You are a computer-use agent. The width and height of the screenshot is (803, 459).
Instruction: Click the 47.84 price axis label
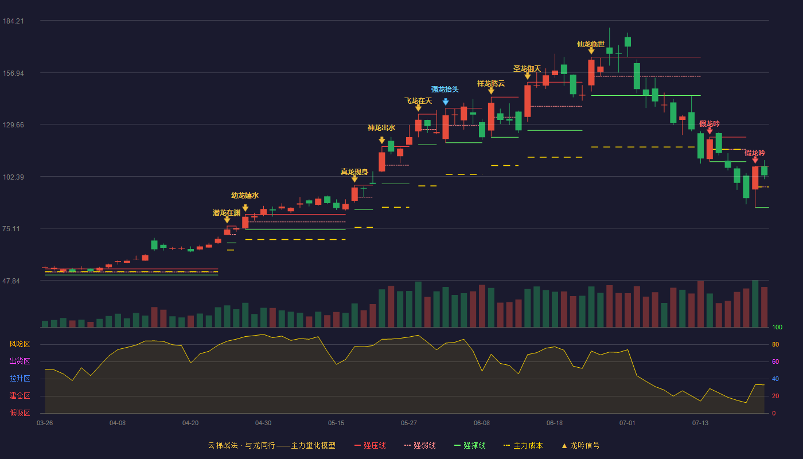click(11, 281)
